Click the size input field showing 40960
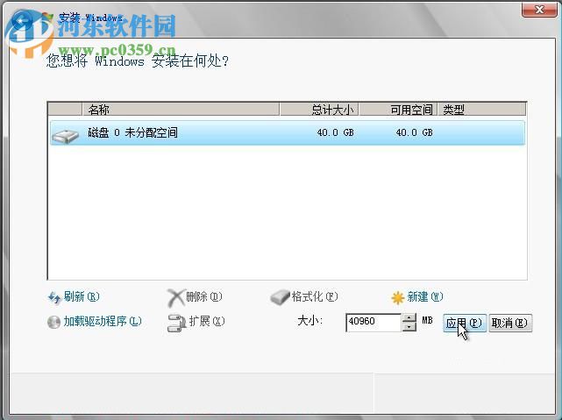562x420 pixels. pyautogui.click(x=373, y=322)
